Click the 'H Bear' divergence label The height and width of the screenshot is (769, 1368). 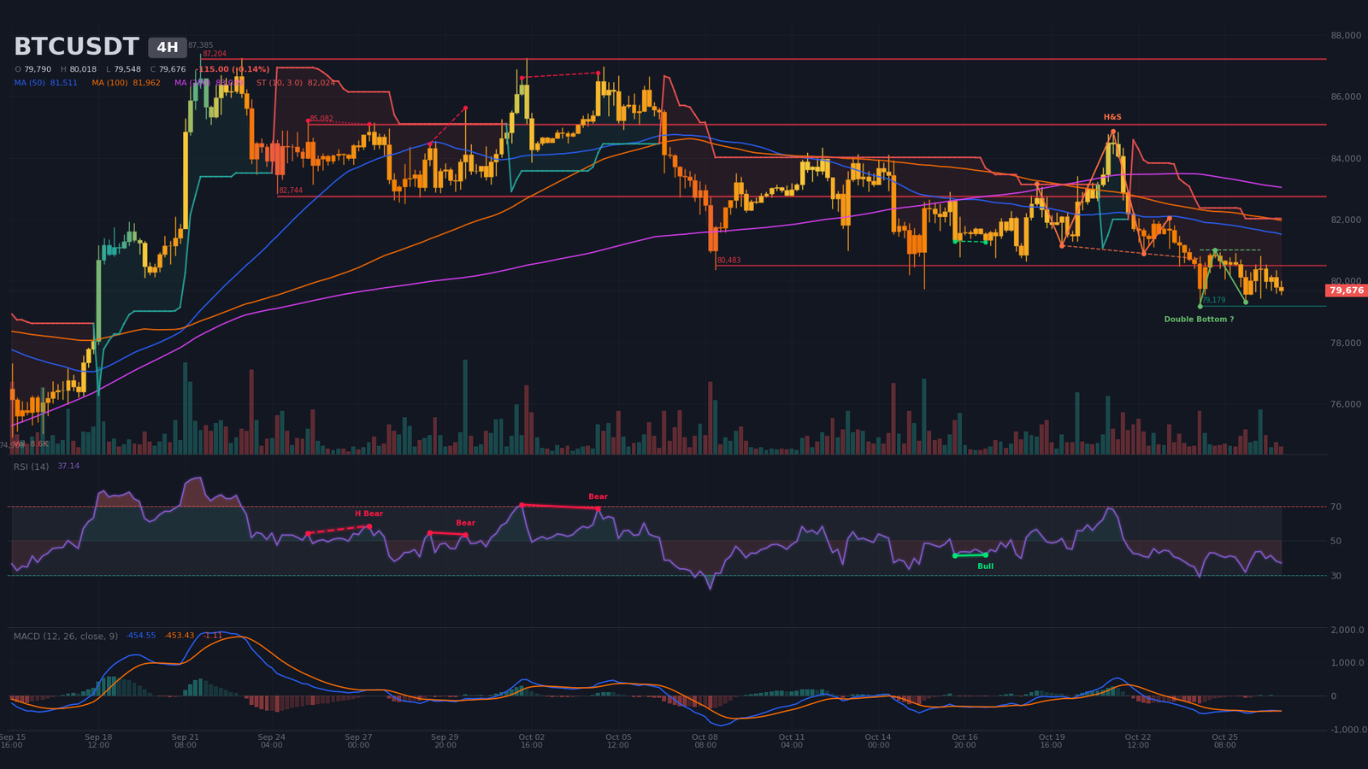pyautogui.click(x=369, y=514)
